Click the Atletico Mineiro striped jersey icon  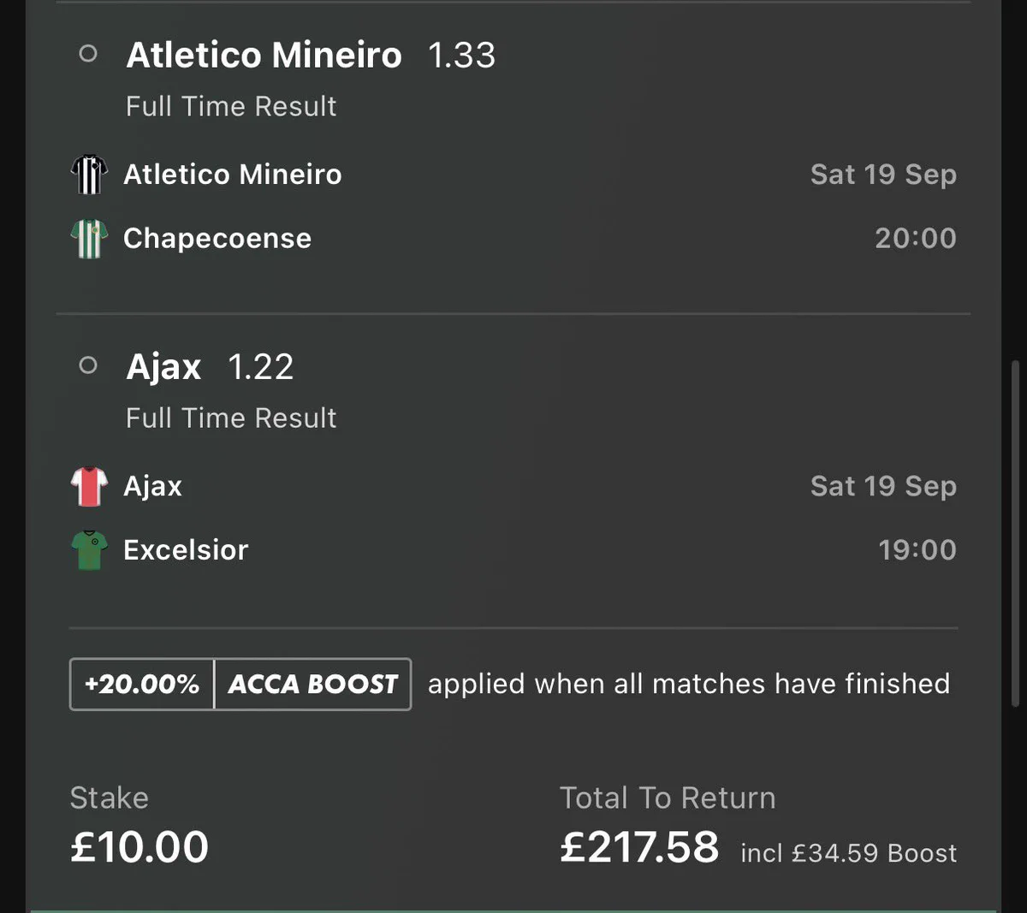click(89, 175)
